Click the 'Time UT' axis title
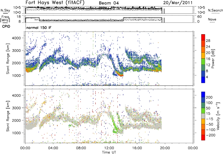This screenshot has height=154, width=223. point(109,152)
